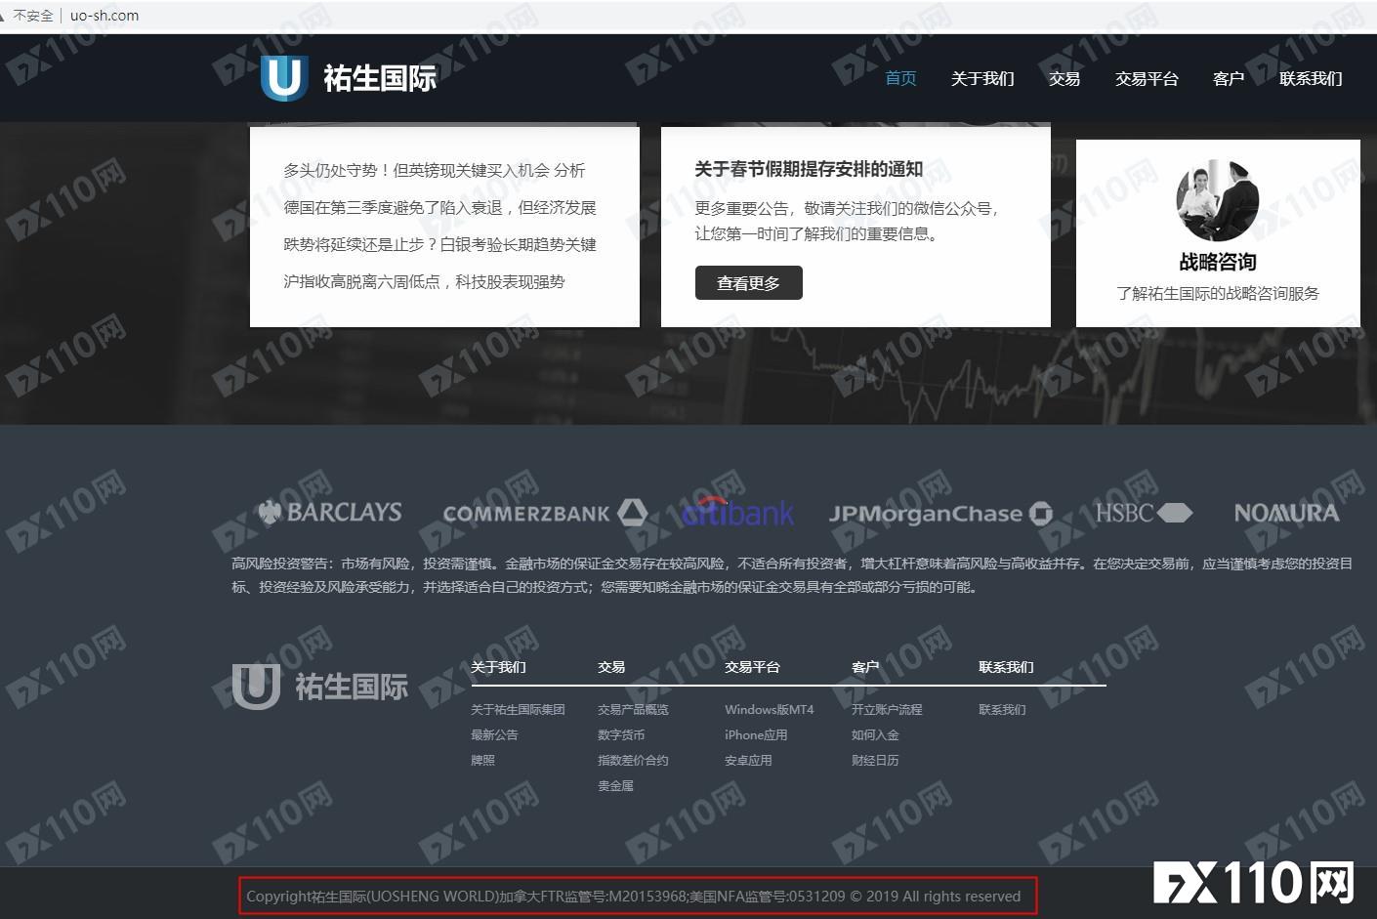Switch to the 关于我们 navigation item

982,79
